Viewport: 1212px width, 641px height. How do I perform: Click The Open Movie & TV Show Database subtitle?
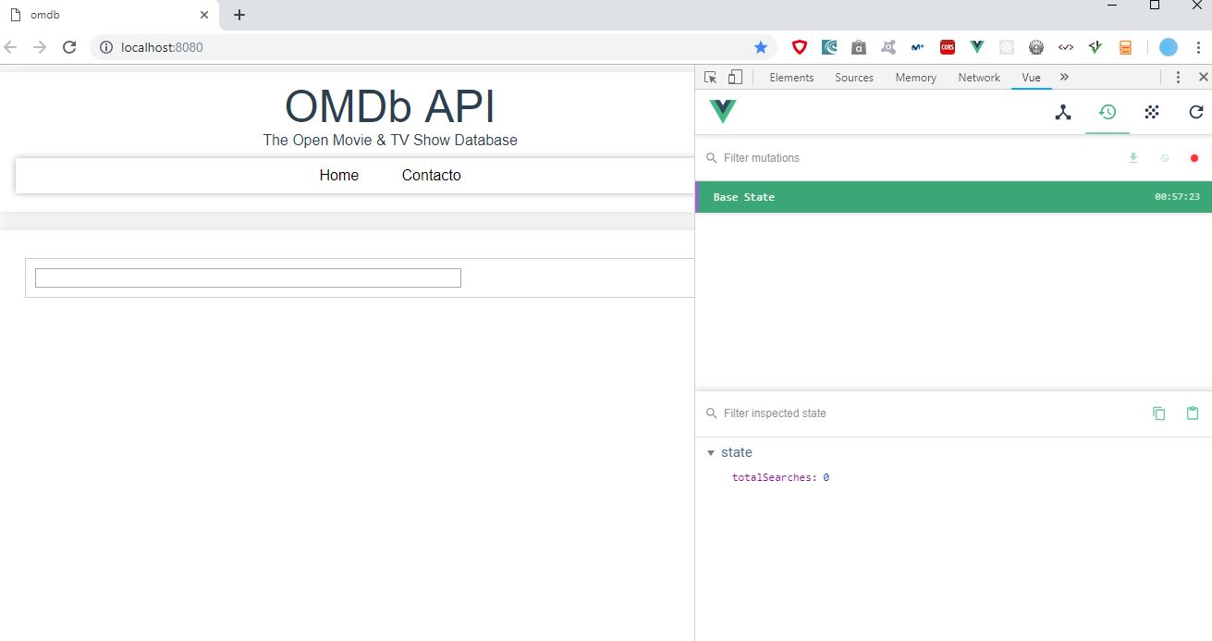click(390, 141)
